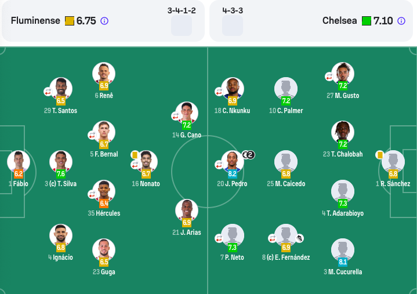This screenshot has width=417, height=294.
Task: Click the info icon next to Fluminense rating
Action: pos(104,21)
